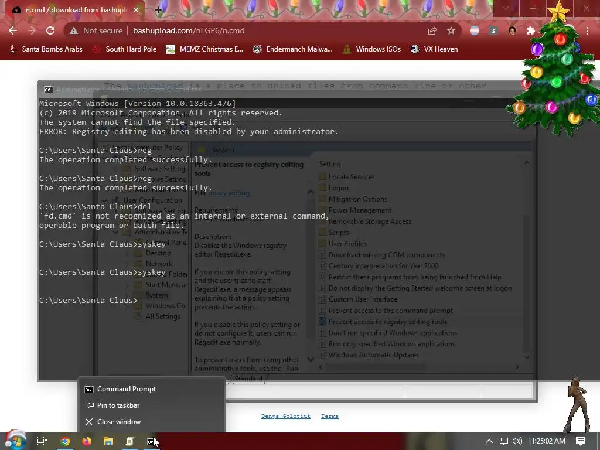Open Removable Storage Access in policy list
The height and width of the screenshot is (450, 600).
tap(370, 221)
